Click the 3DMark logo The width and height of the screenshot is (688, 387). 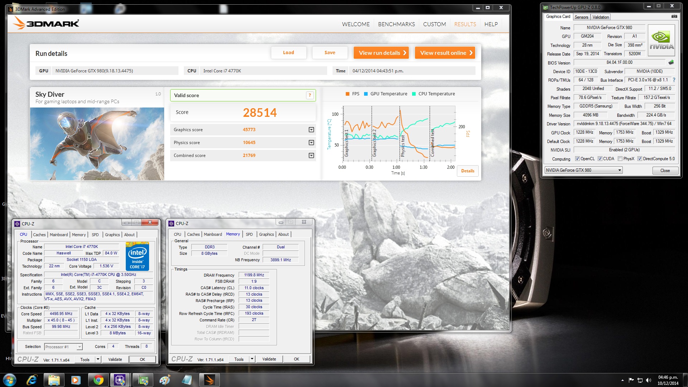click(46, 23)
